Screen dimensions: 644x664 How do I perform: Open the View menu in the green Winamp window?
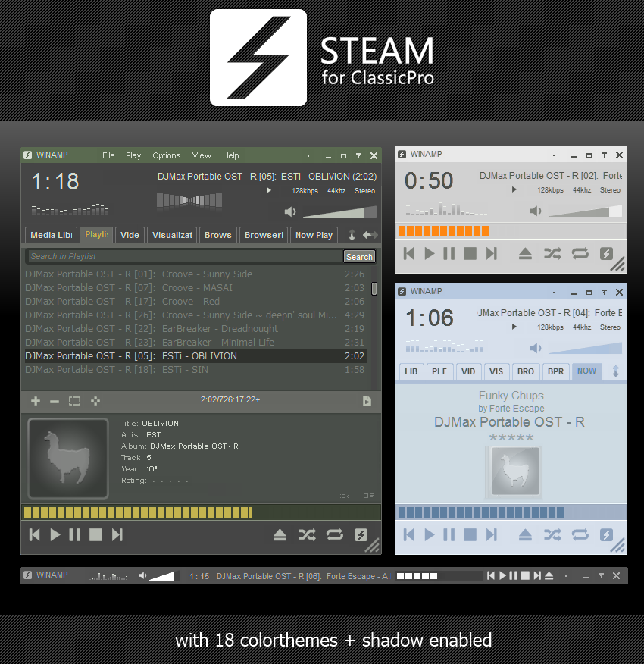pyautogui.click(x=202, y=155)
